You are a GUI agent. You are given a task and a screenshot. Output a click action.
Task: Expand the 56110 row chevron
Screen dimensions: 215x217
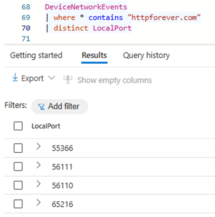pyautogui.click(x=39, y=184)
